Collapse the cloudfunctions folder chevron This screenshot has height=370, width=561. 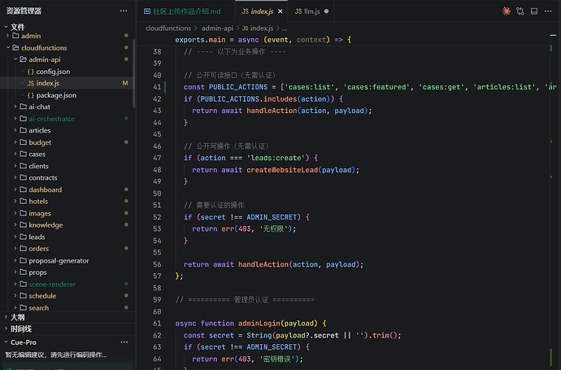(x=8, y=48)
